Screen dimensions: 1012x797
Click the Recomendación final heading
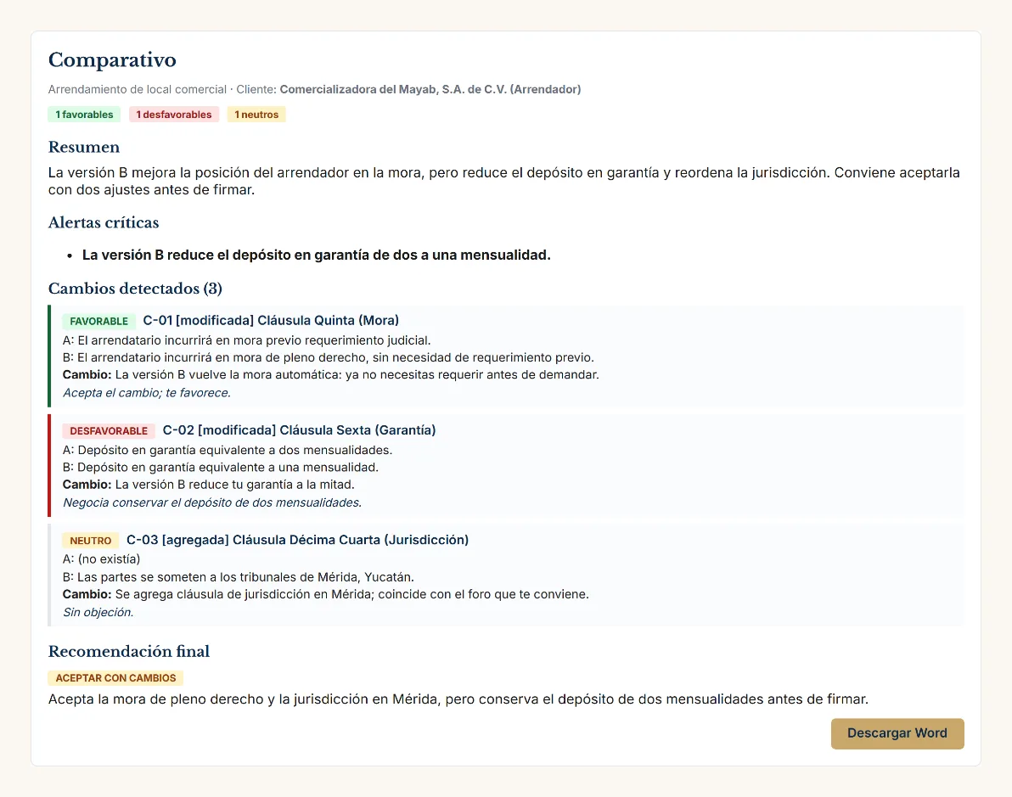click(x=129, y=651)
